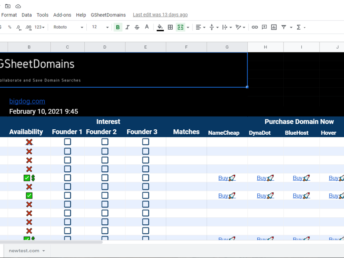Check Founder 2 checkbox in first row

105,142
